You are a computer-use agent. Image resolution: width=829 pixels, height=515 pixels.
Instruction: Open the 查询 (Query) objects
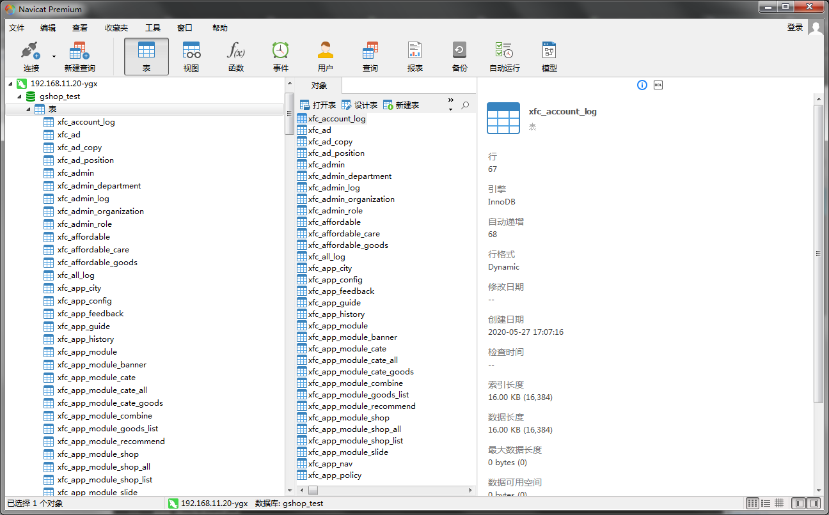point(370,56)
